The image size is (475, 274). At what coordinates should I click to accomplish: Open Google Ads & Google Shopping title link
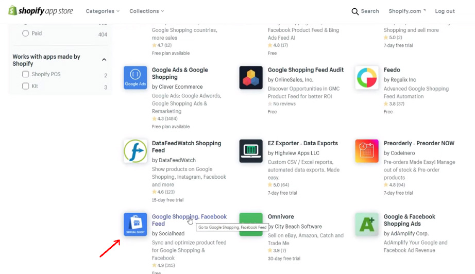[180, 73]
